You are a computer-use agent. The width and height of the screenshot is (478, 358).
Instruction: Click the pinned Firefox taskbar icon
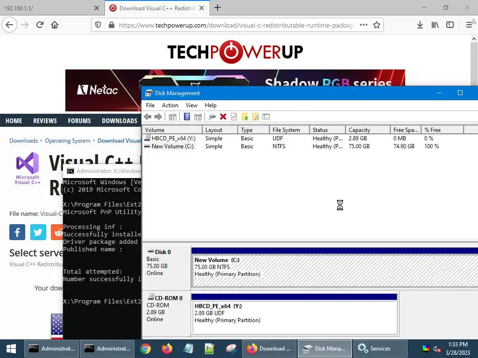167,349
